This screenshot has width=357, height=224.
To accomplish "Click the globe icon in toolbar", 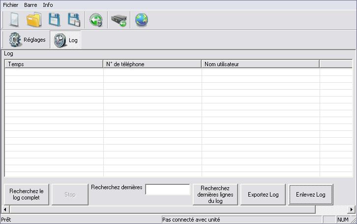I will 142,20.
